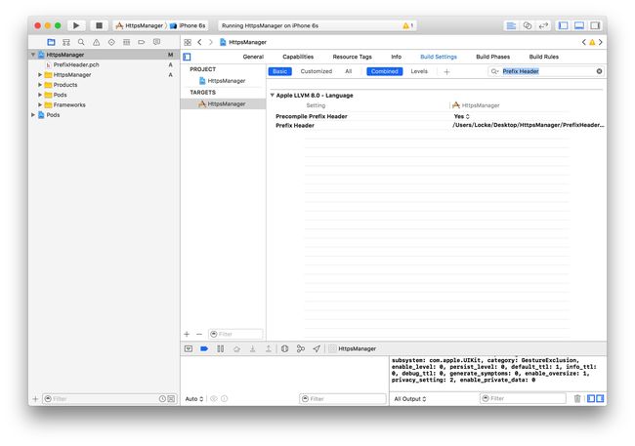The image size is (635, 446).
Task: Toggle the Navigator panel visibility
Action: click(x=564, y=25)
